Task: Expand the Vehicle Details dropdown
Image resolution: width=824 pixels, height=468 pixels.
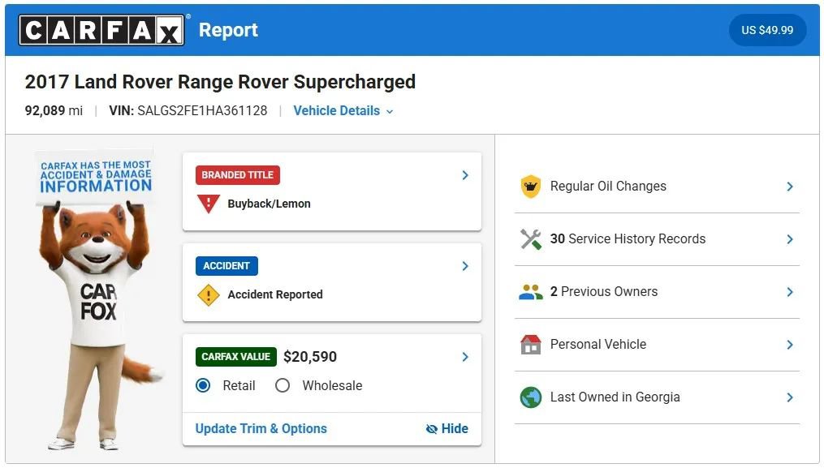Action: click(x=343, y=111)
